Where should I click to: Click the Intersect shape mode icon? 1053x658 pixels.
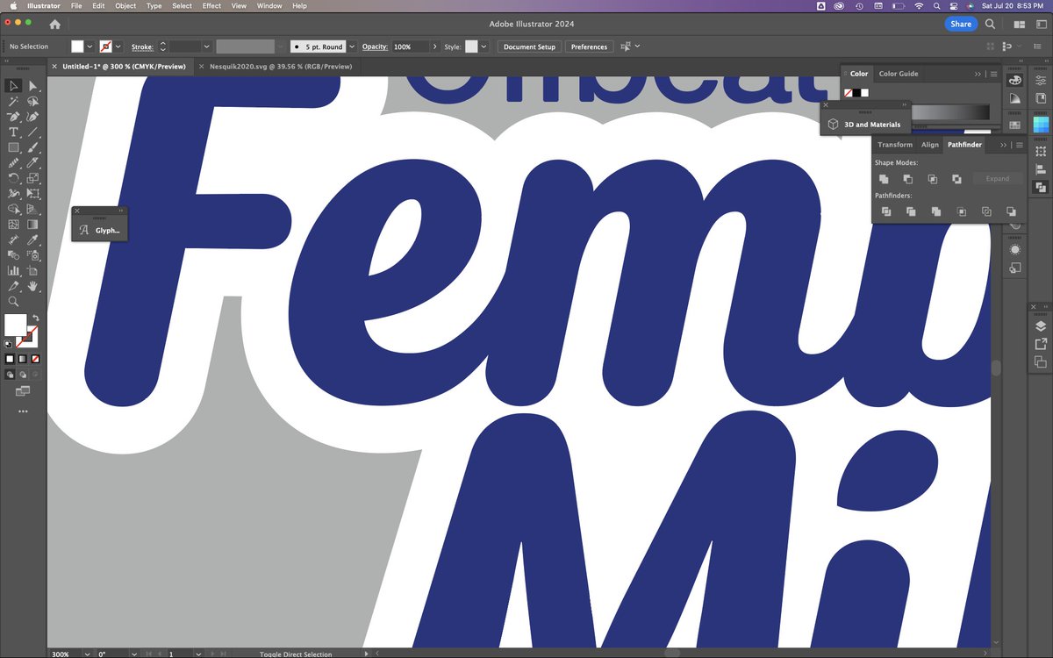click(x=933, y=179)
